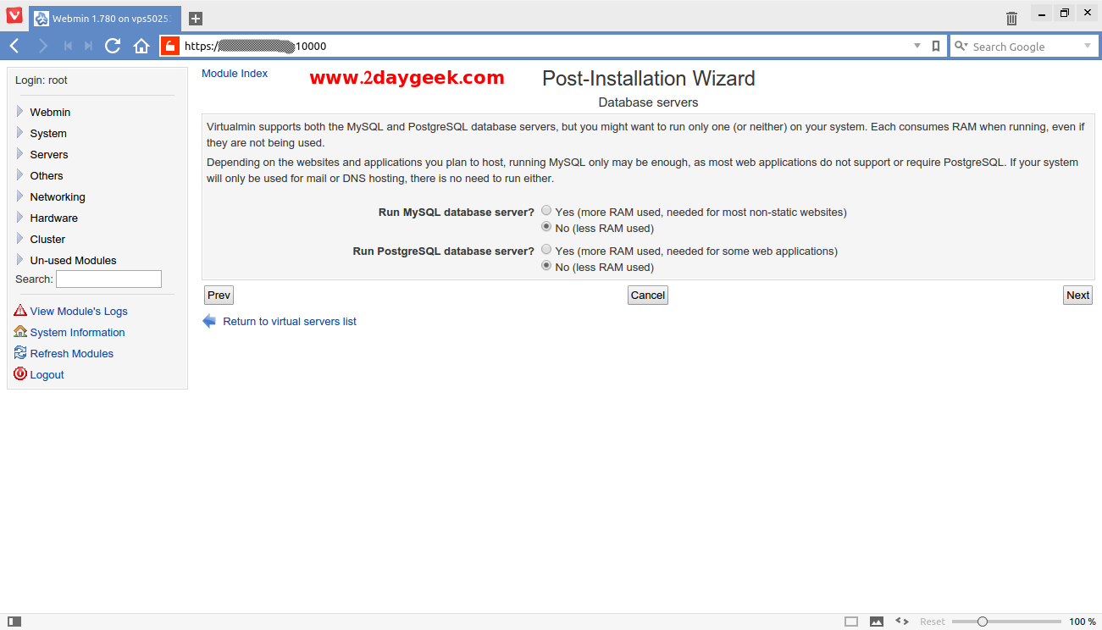
Task: Click the View Module's Logs warning icon
Action: tap(20, 311)
